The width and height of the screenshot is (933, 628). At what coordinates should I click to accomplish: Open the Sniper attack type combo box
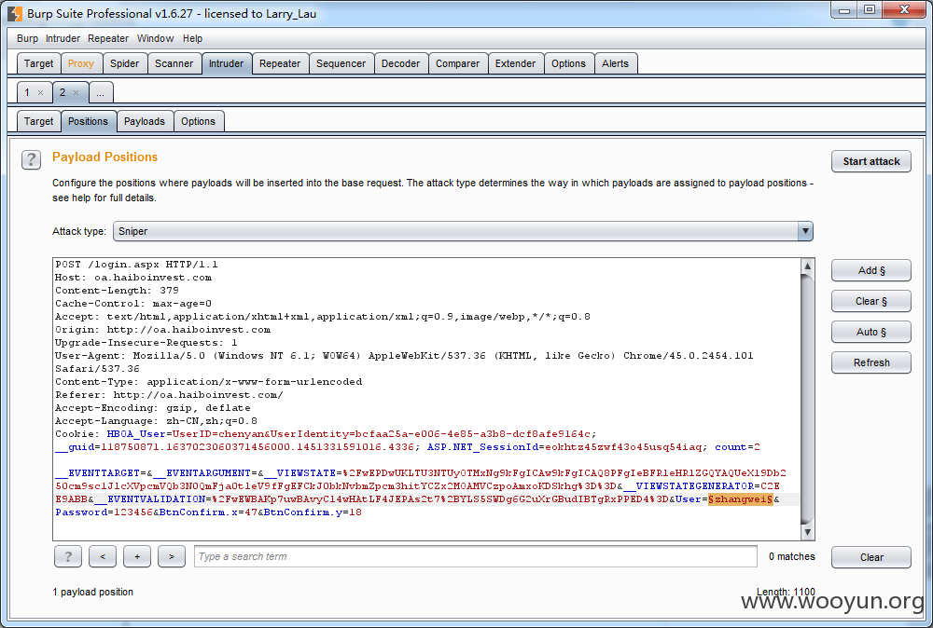click(463, 231)
